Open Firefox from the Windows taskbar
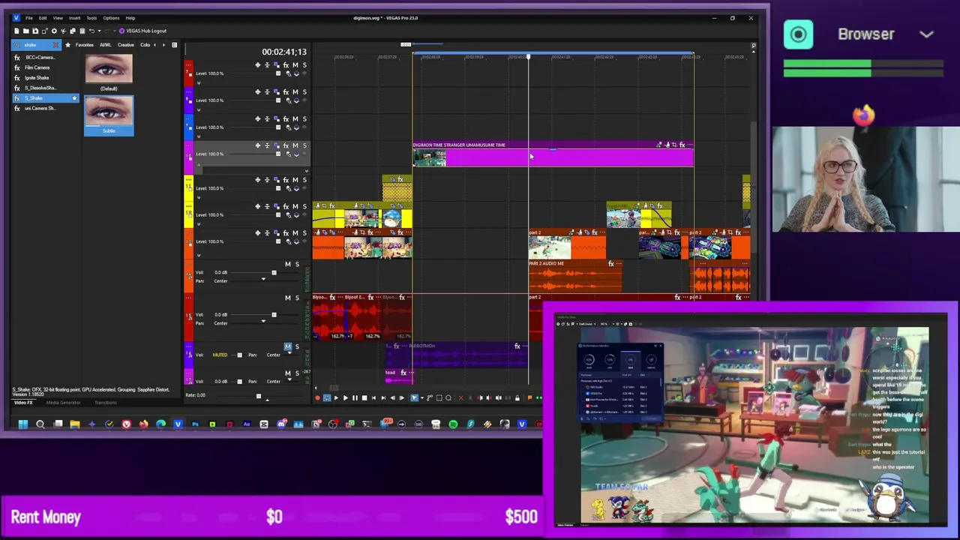The height and width of the screenshot is (540, 960). 143,424
